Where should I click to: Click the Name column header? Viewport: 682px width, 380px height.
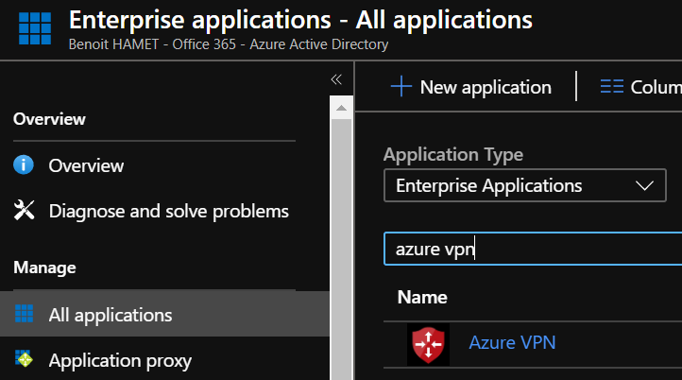[x=422, y=297]
